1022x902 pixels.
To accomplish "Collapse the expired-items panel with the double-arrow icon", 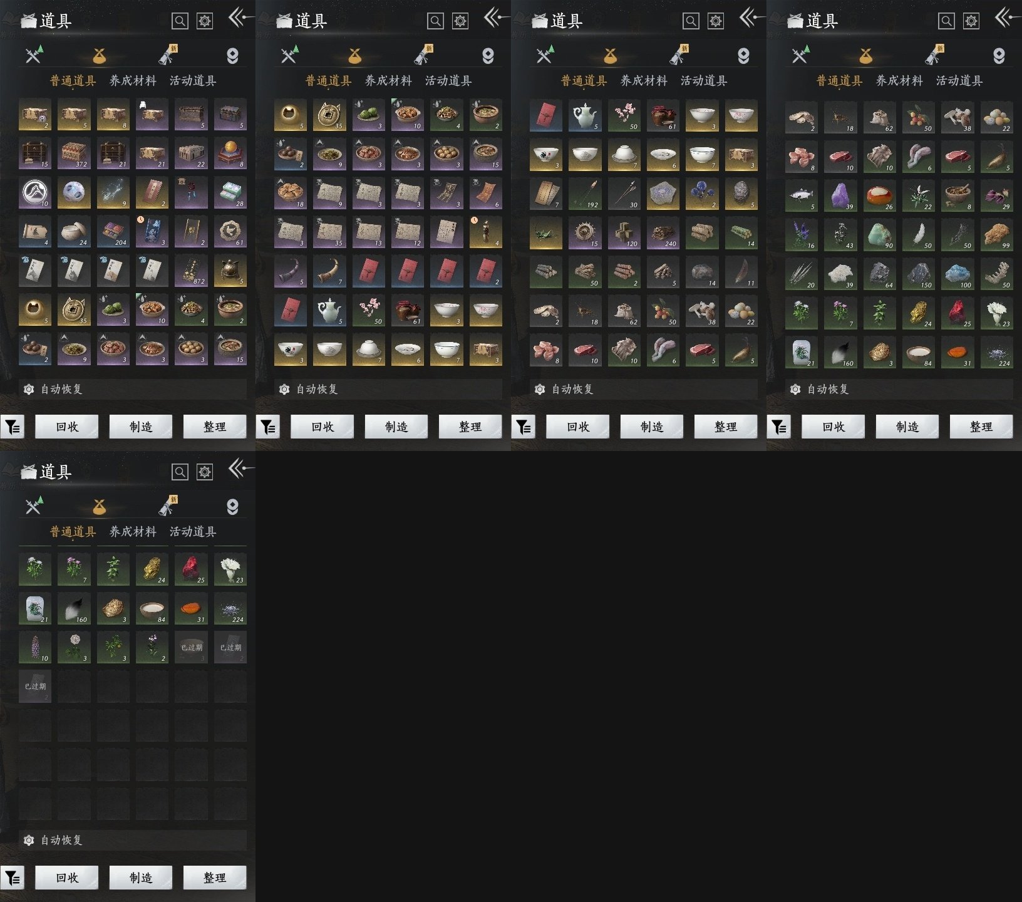I will click(x=240, y=467).
